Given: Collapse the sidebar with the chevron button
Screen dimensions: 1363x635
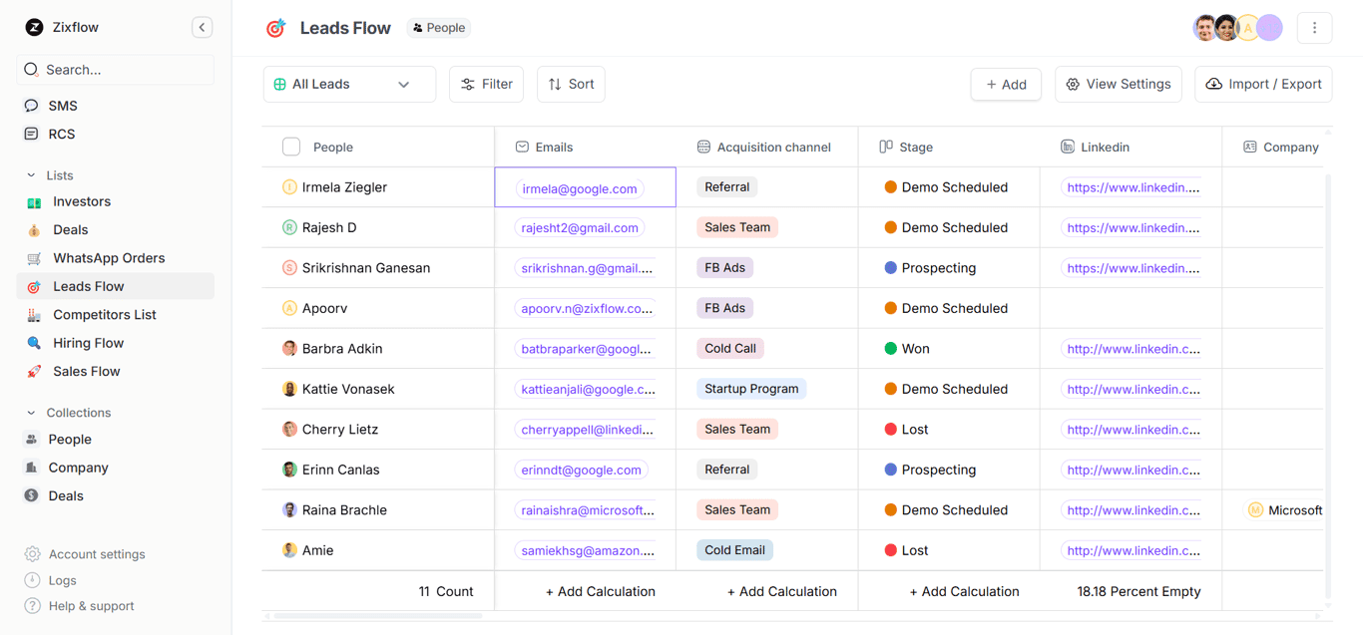Looking at the screenshot, I should 202,27.
